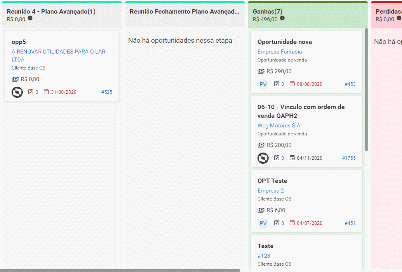Open the Empresa Fantasia company link
Image resolution: width=402 pixels, height=272 pixels.
point(280,52)
